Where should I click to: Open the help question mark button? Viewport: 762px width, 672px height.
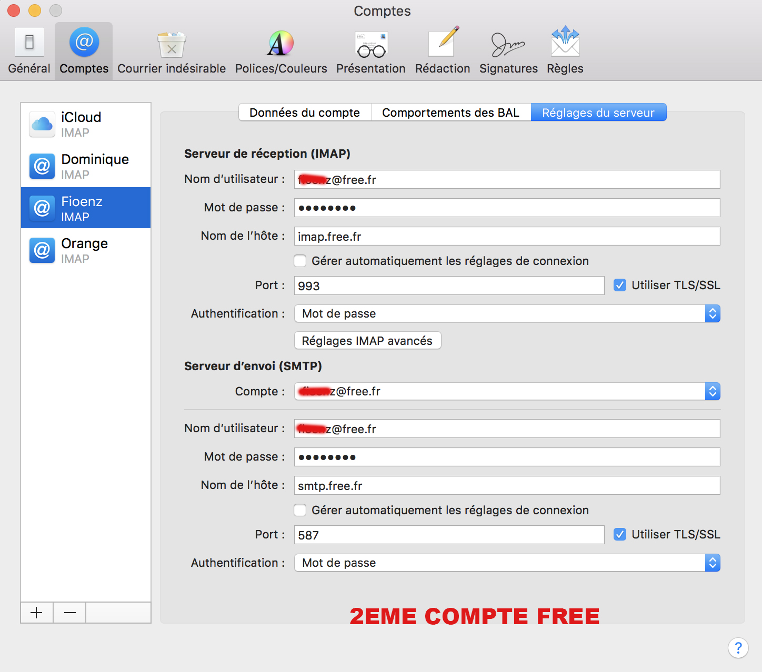[x=738, y=648]
